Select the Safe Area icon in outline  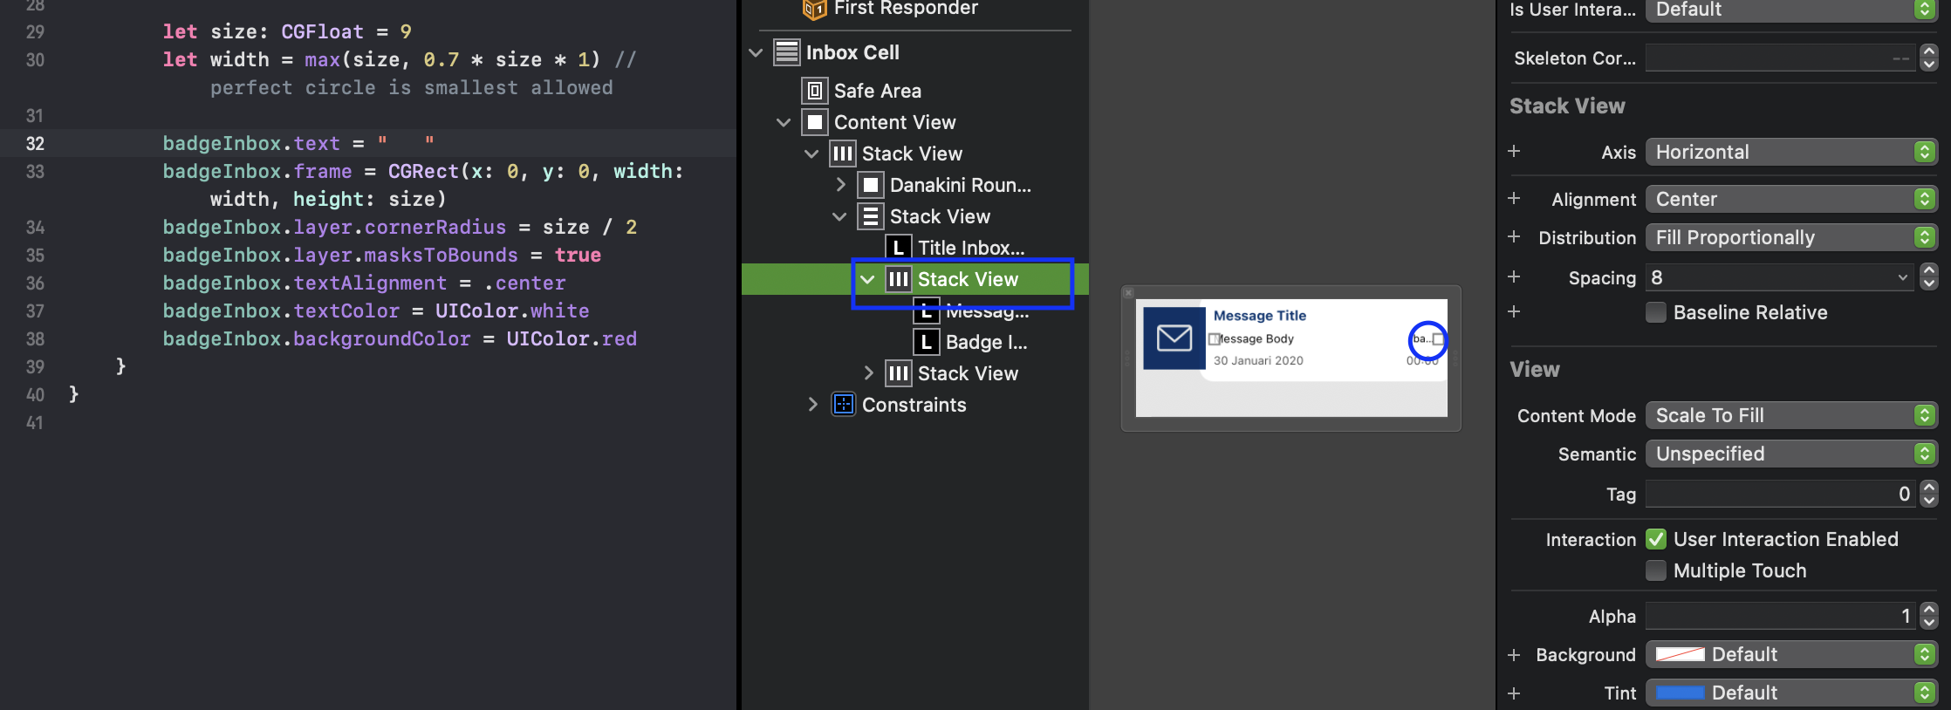click(814, 91)
